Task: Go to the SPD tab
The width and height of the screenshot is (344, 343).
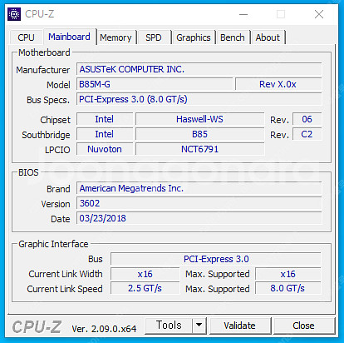Action: tap(154, 37)
